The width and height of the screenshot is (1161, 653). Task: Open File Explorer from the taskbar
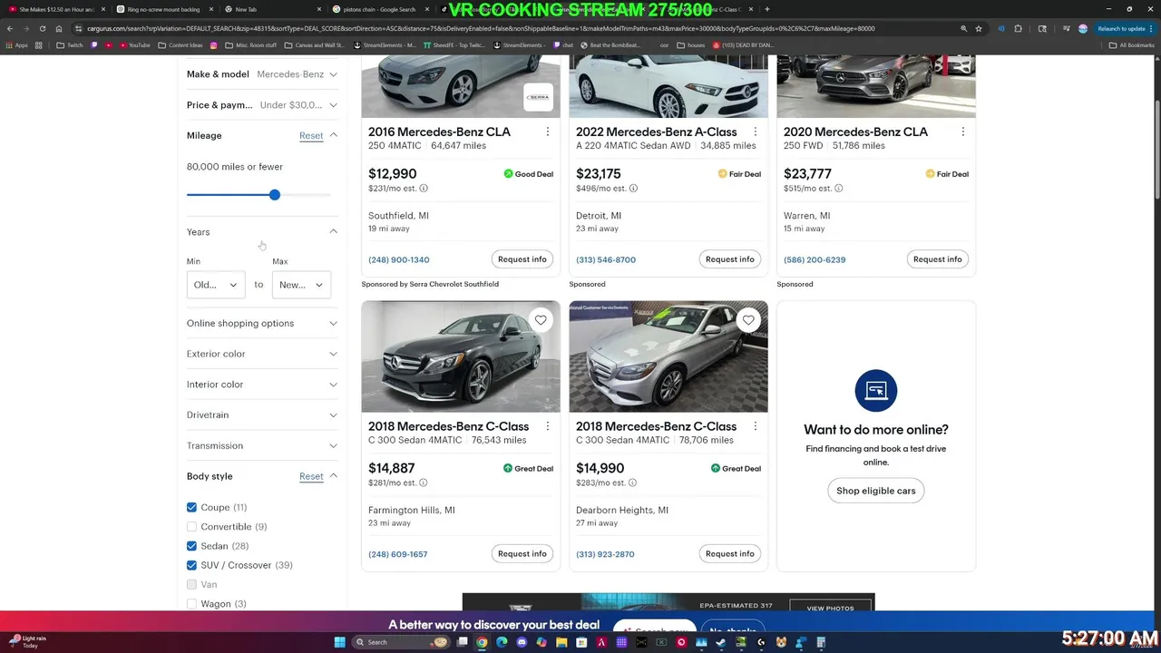[x=561, y=642]
